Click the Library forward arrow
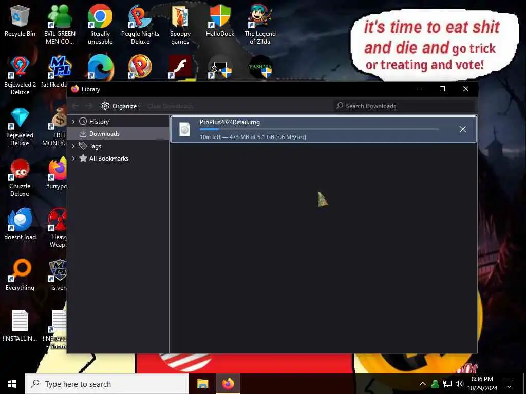The image size is (526, 394). 89,106
